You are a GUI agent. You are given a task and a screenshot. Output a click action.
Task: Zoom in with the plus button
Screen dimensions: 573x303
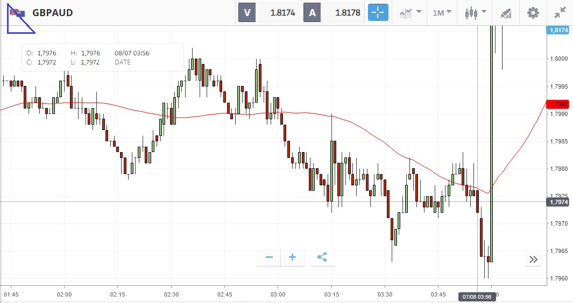pyautogui.click(x=293, y=257)
